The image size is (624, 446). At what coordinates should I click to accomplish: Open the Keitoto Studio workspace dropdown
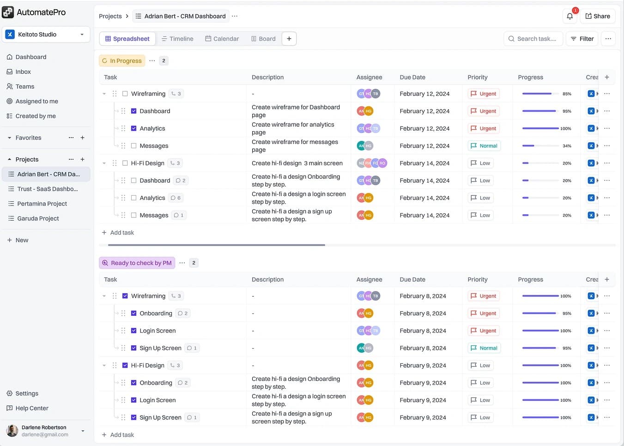pyautogui.click(x=46, y=34)
